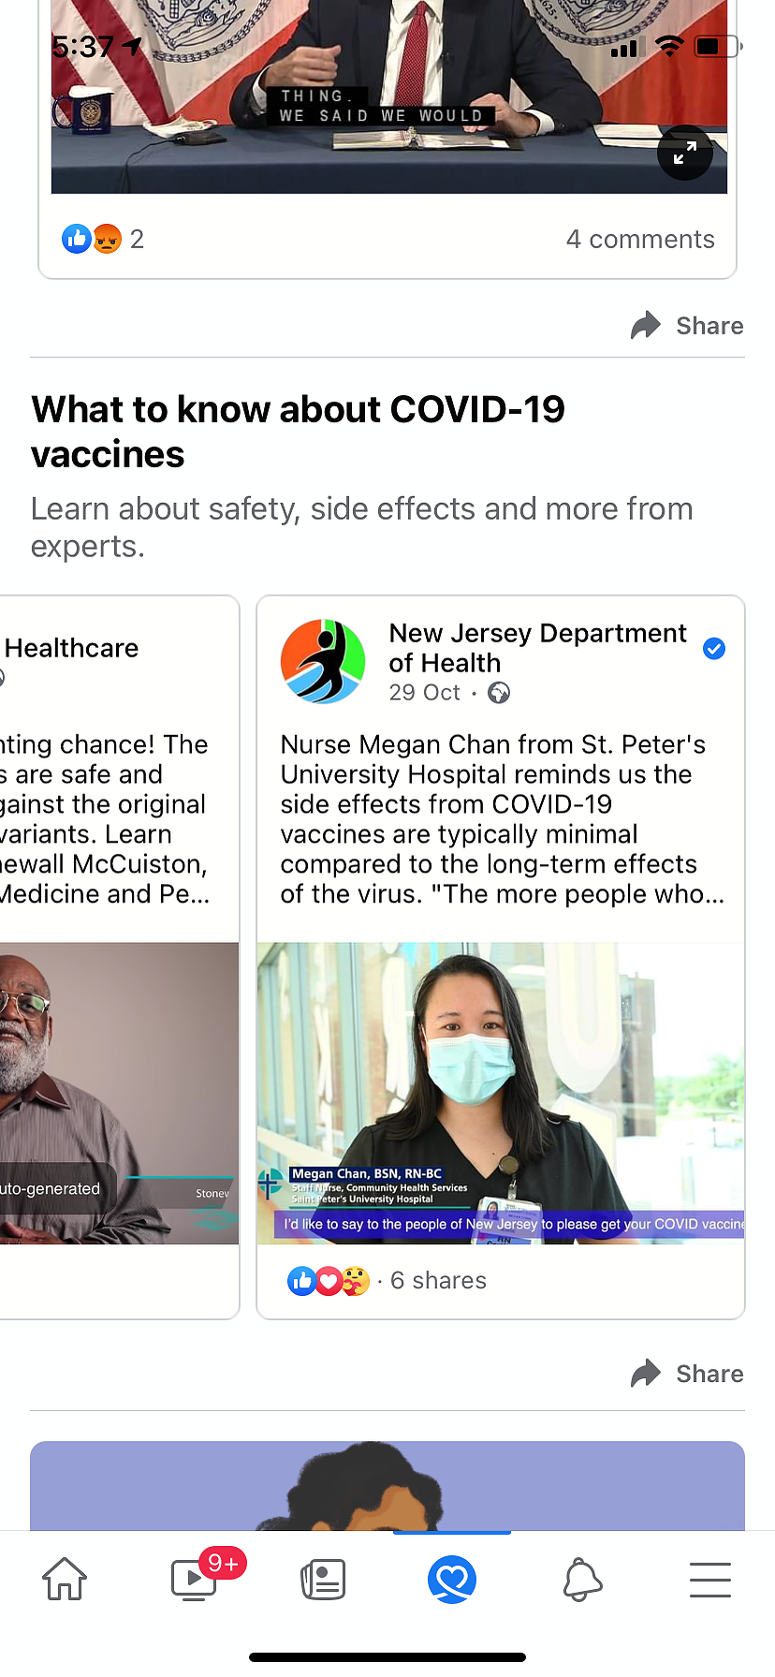Image resolution: width=775 pixels, height=1677 pixels.
Task: View like and angry reactions on video
Action: [x=102, y=239]
